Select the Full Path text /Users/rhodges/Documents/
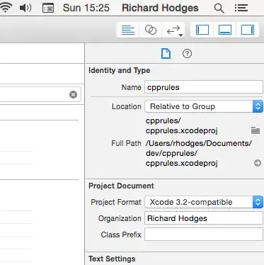264x265 pixels. [199, 143]
